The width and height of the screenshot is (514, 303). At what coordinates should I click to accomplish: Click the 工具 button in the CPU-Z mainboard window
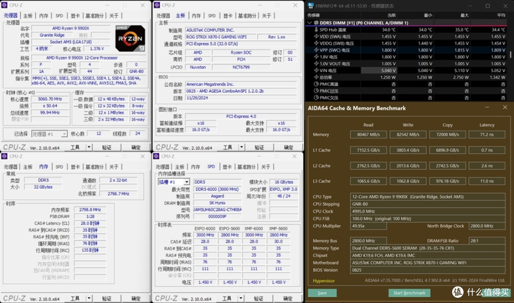tap(227, 147)
